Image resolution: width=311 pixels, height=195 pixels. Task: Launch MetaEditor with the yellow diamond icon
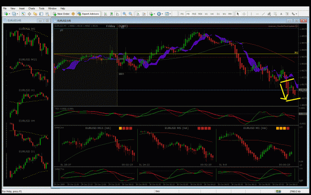(x=73, y=14)
